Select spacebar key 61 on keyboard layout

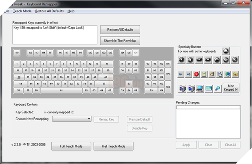pyautogui.click(x=61, y=91)
